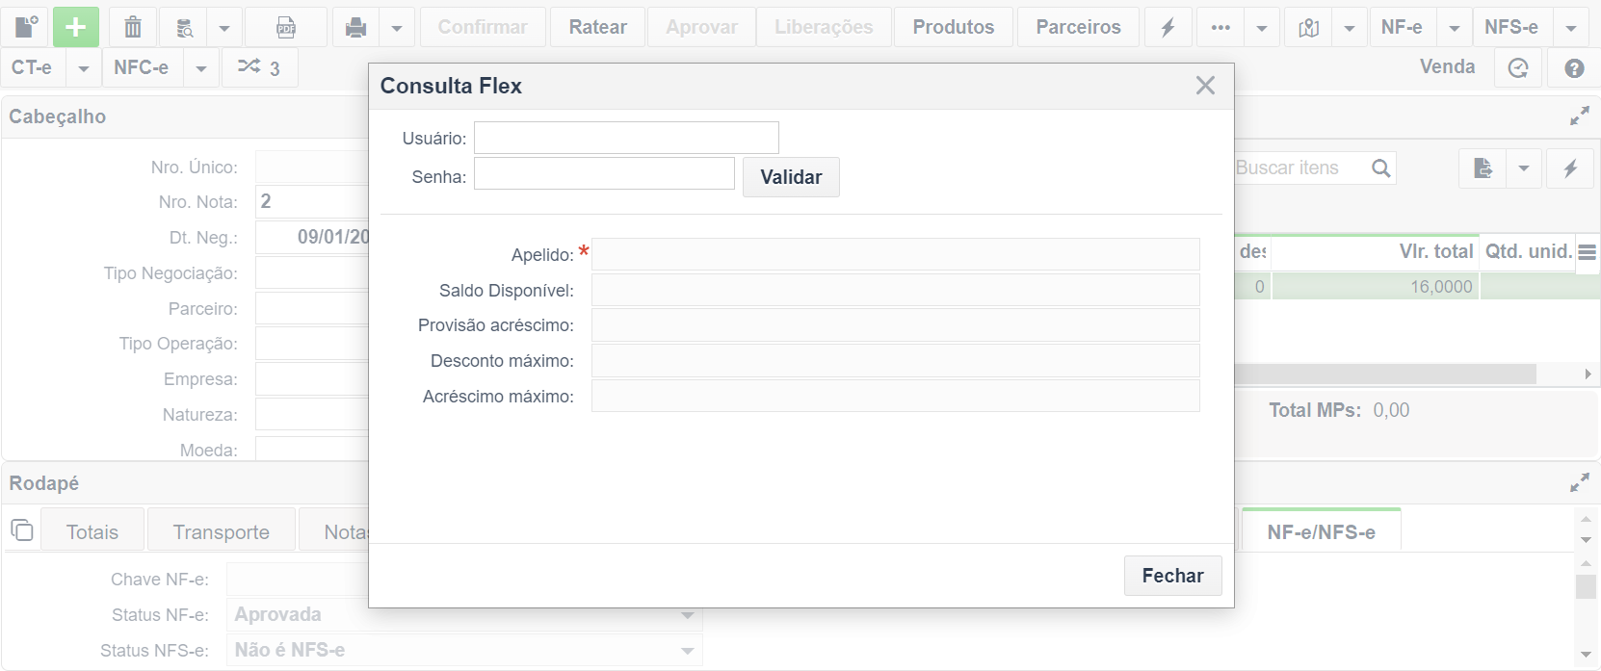Screen dimensions: 1601x671
Task: Click the three dots more options icon
Action: click(x=1220, y=27)
